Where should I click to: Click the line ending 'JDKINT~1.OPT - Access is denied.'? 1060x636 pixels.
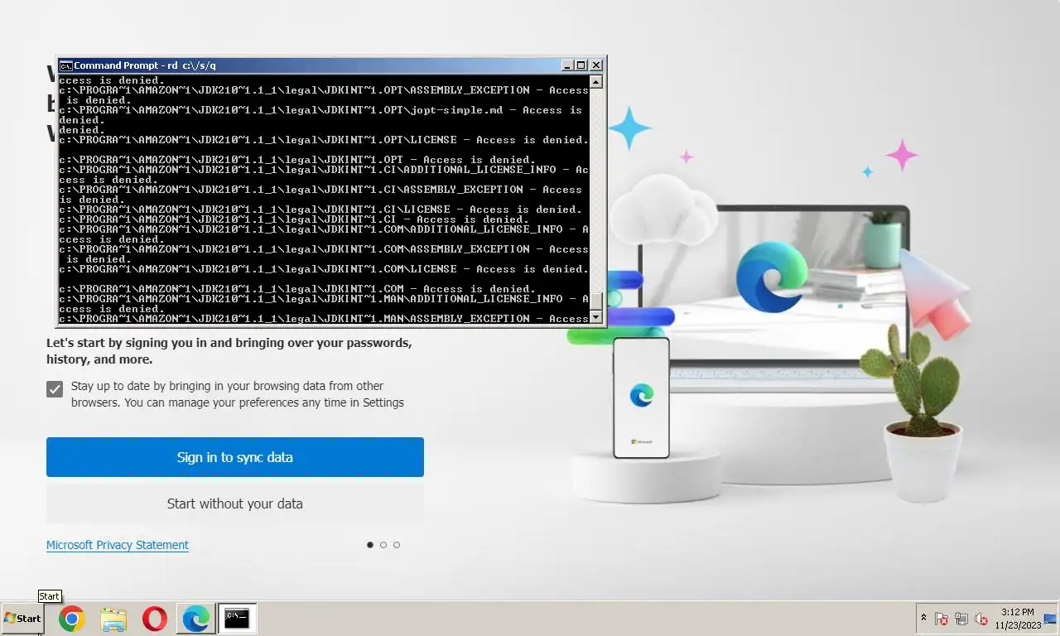[297, 160]
